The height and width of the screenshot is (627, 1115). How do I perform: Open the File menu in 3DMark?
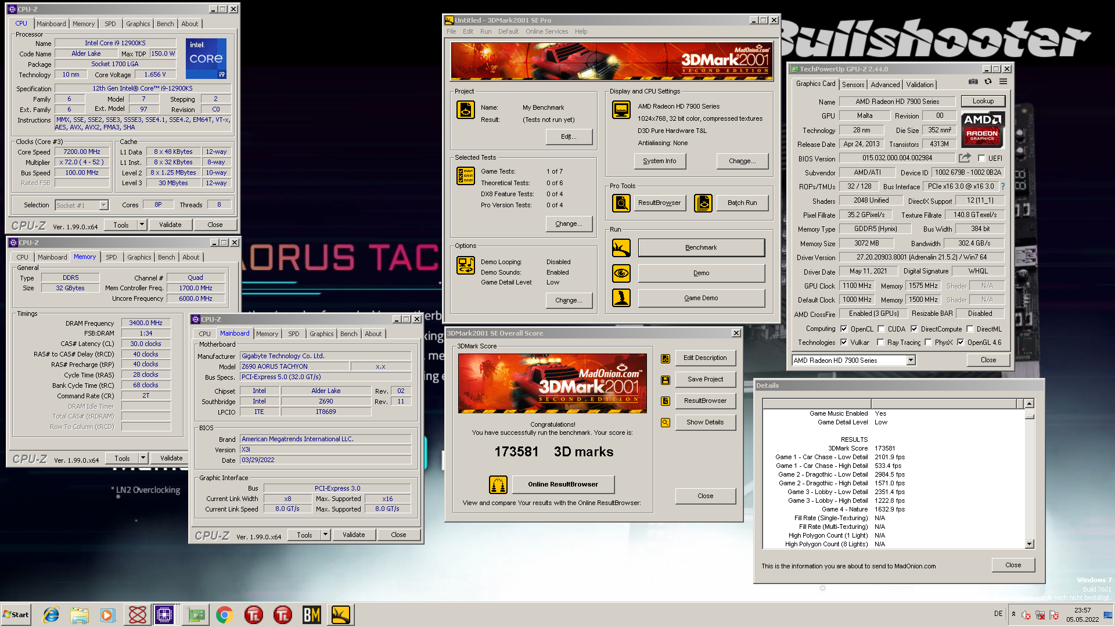pos(451,31)
